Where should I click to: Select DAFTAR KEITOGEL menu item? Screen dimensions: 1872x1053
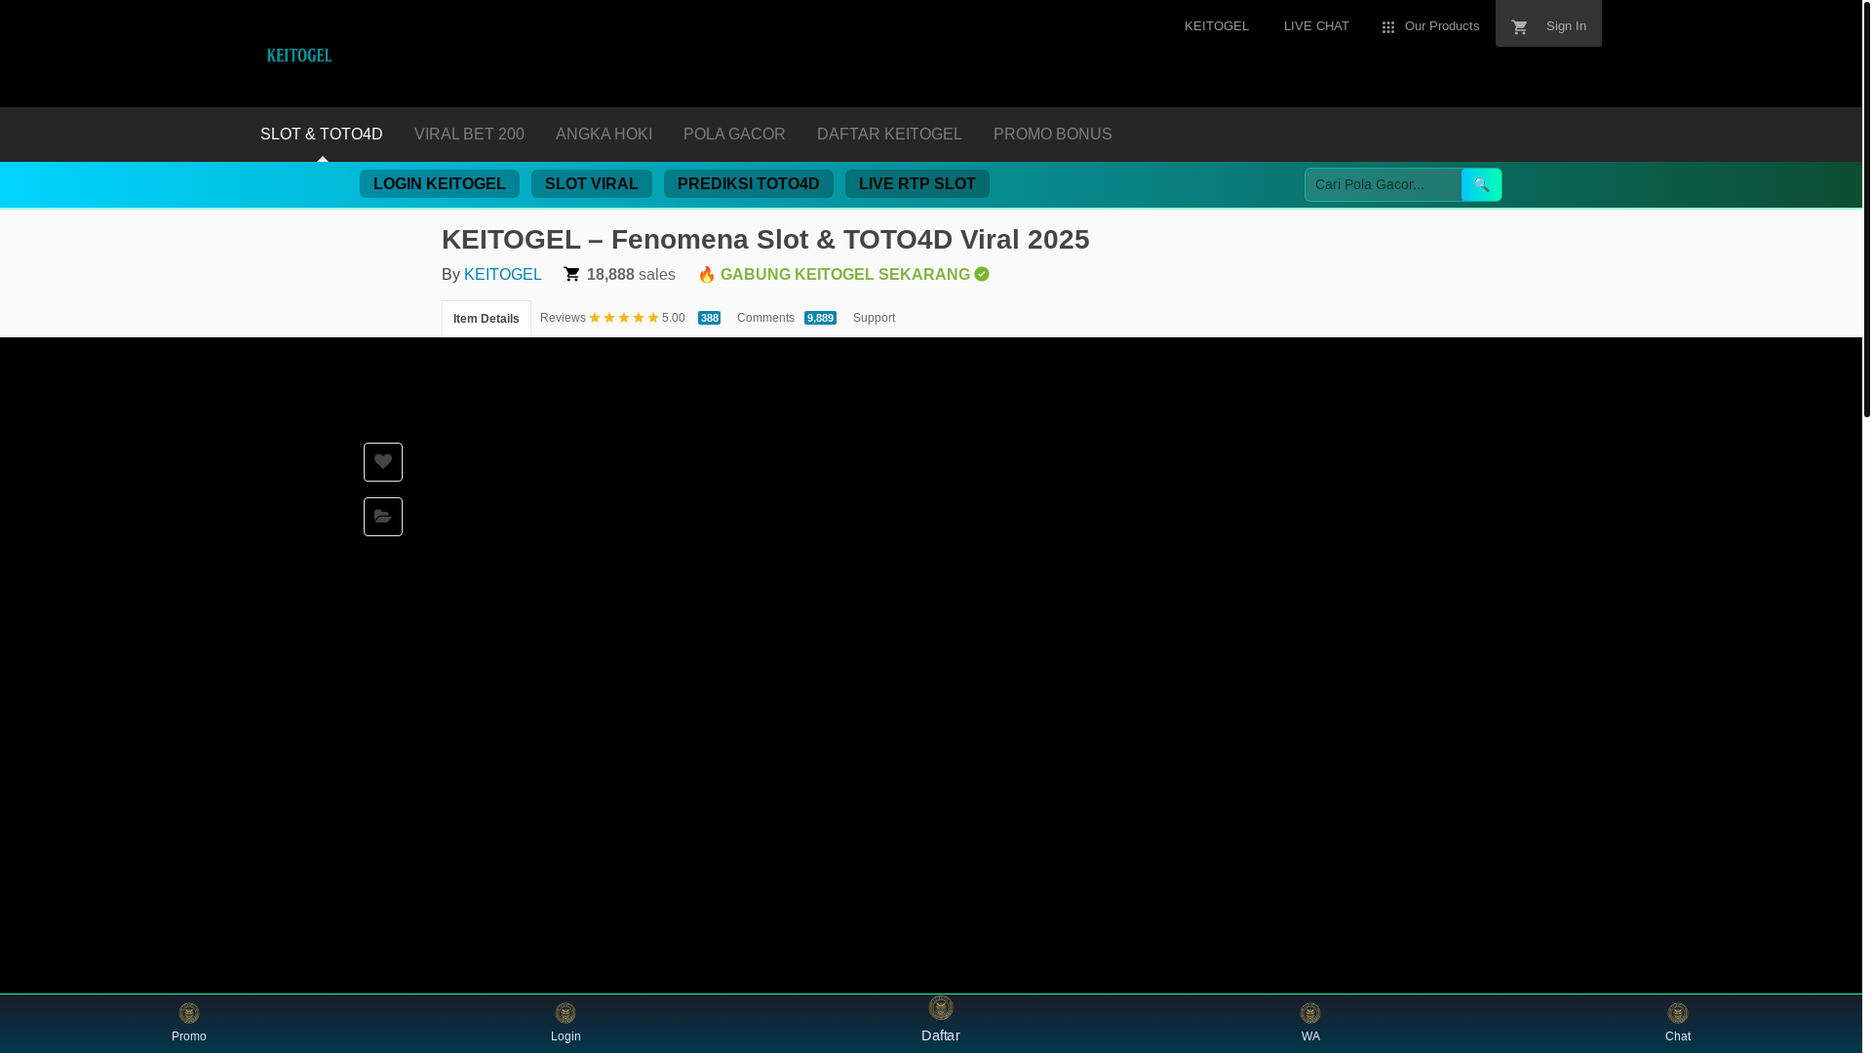coord(889,135)
